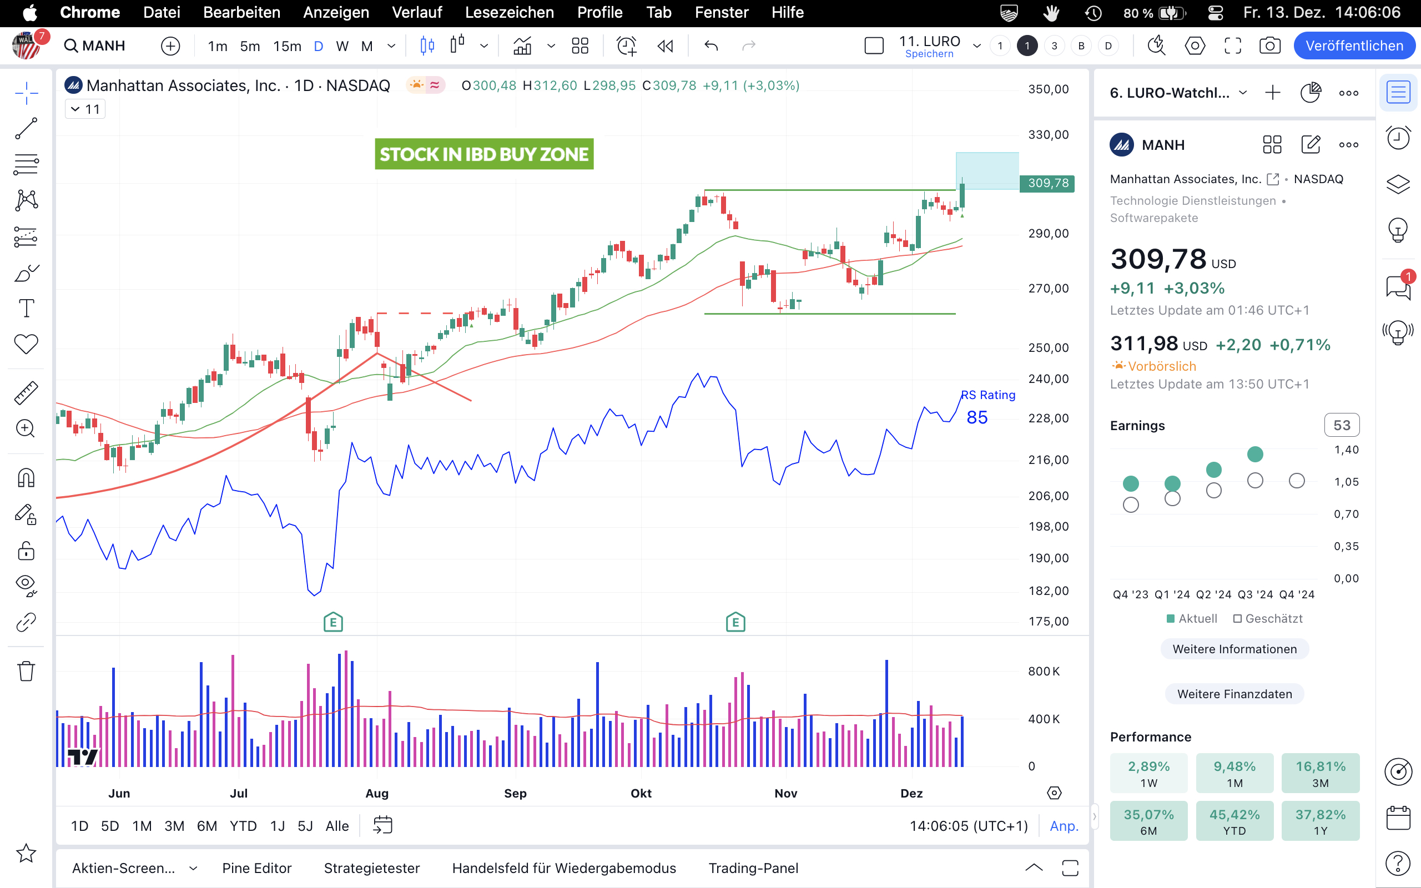This screenshot has width=1421, height=888.
Task: Select layout button number 3
Action: (x=1054, y=46)
